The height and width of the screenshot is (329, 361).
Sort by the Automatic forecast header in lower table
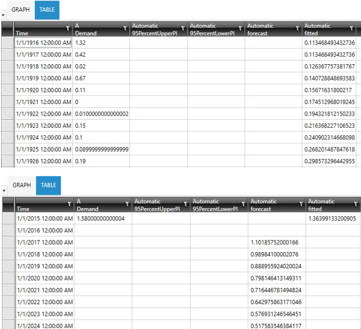pos(271,205)
